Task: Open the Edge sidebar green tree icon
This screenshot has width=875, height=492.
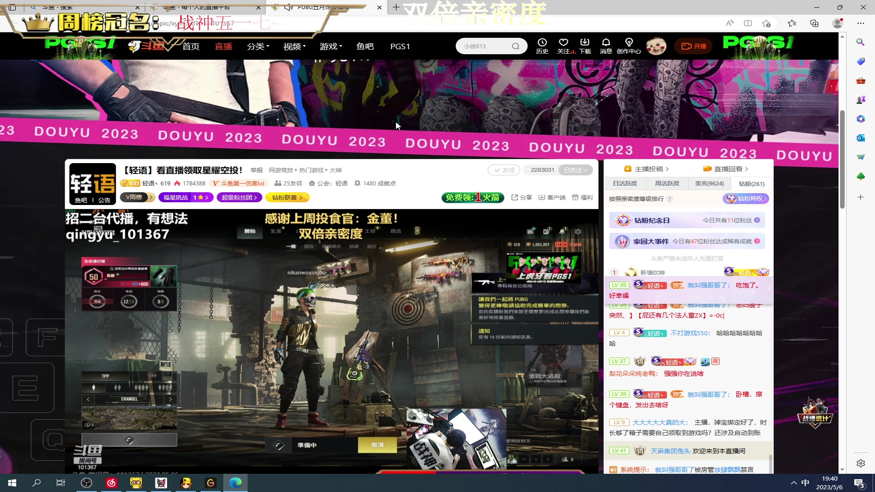Action: click(x=860, y=176)
